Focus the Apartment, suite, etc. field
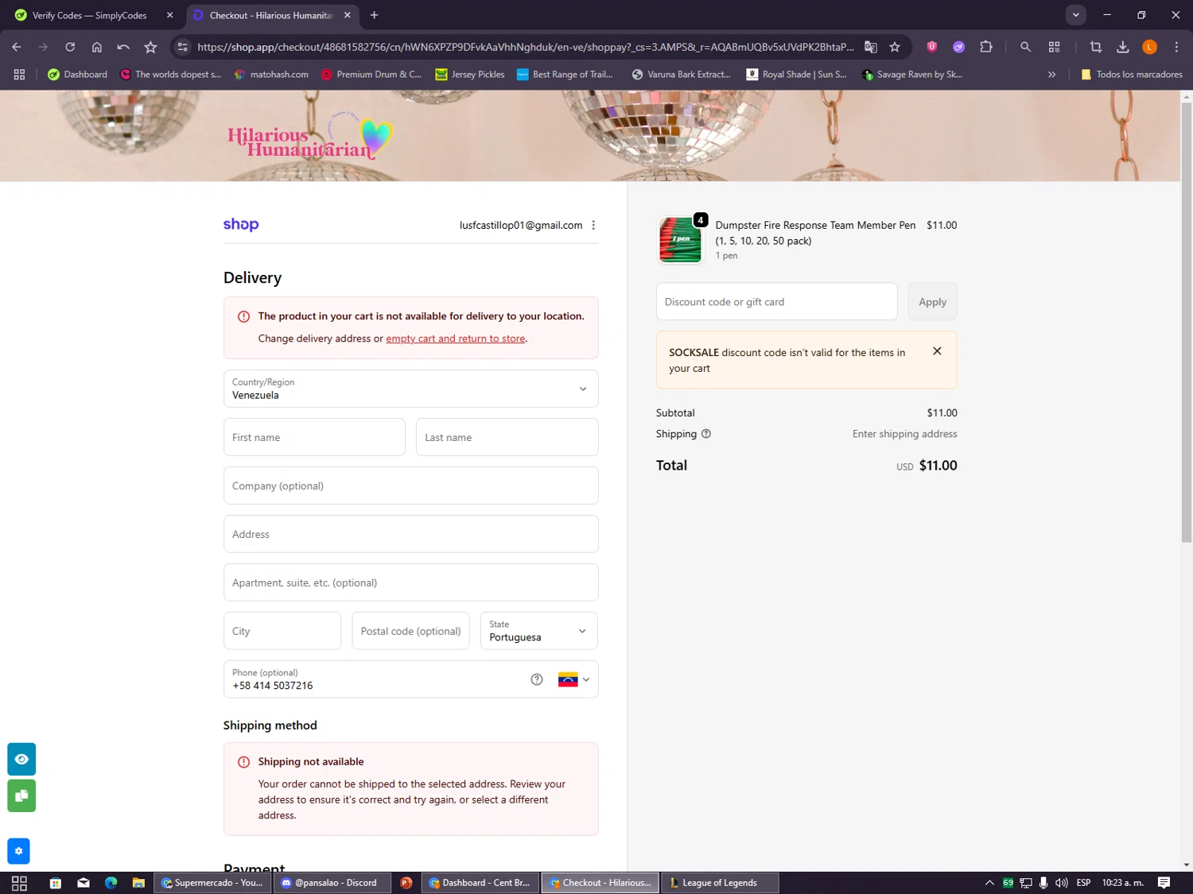 410,582
